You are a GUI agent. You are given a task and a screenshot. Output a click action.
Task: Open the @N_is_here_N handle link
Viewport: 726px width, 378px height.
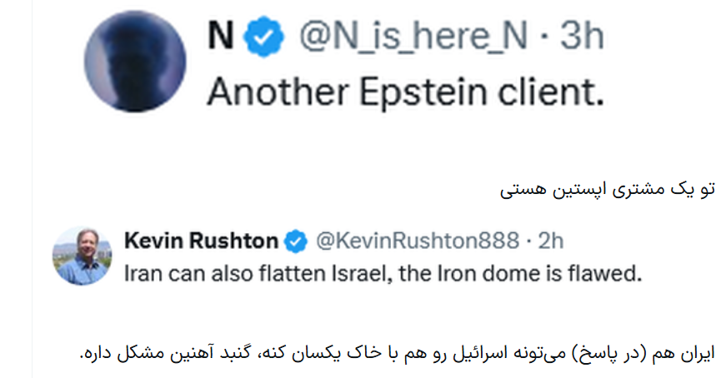tap(413, 36)
